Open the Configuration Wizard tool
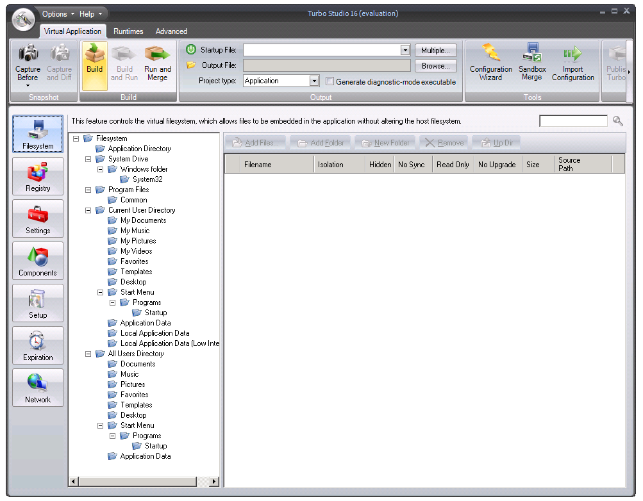This screenshot has height=501, width=643. [490, 62]
